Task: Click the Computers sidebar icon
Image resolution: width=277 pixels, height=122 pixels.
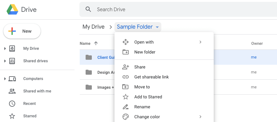Action: click(12, 79)
